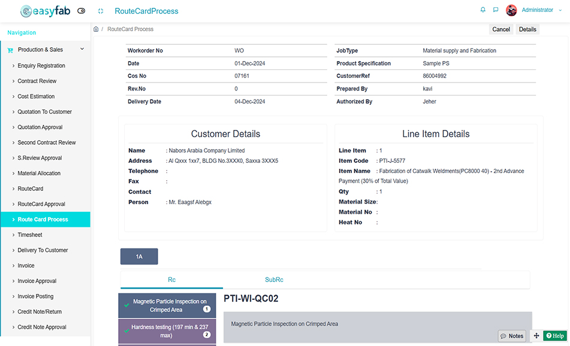570x346 pixels.
Task: Switch to the SubRc tab
Action: coord(274,280)
